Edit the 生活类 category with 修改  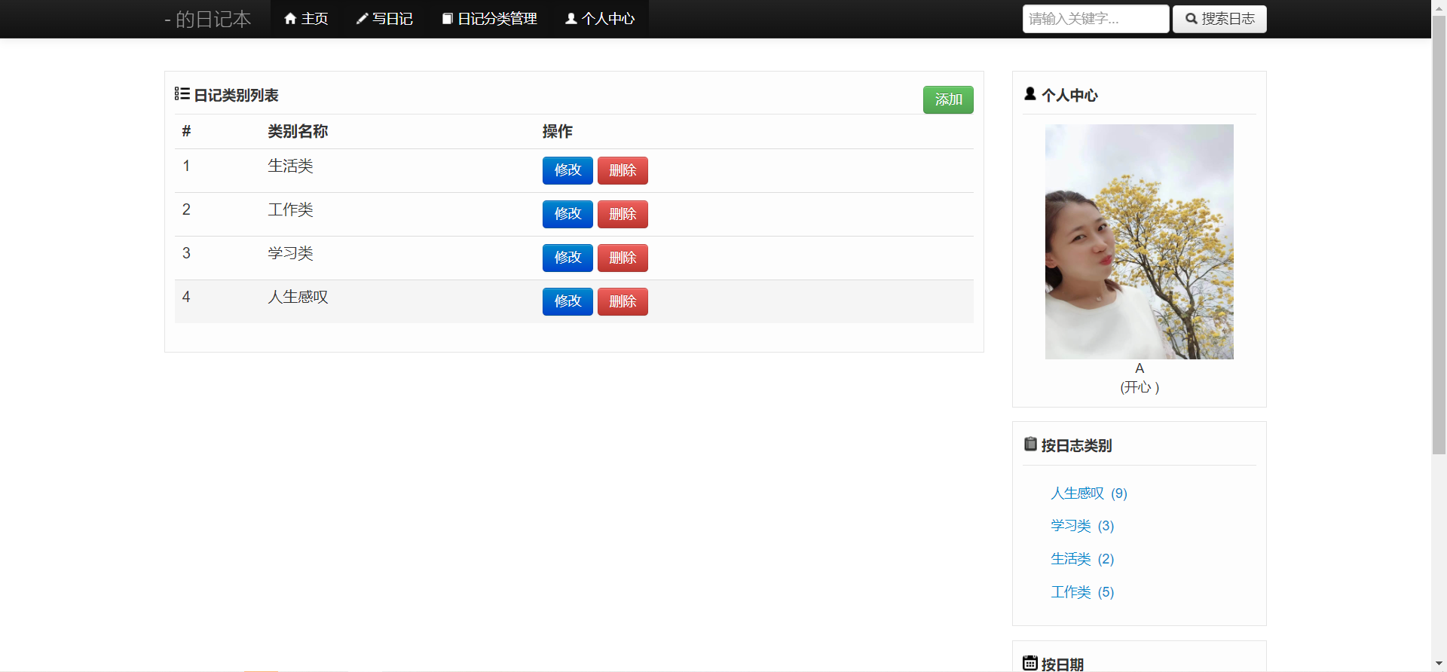click(567, 170)
